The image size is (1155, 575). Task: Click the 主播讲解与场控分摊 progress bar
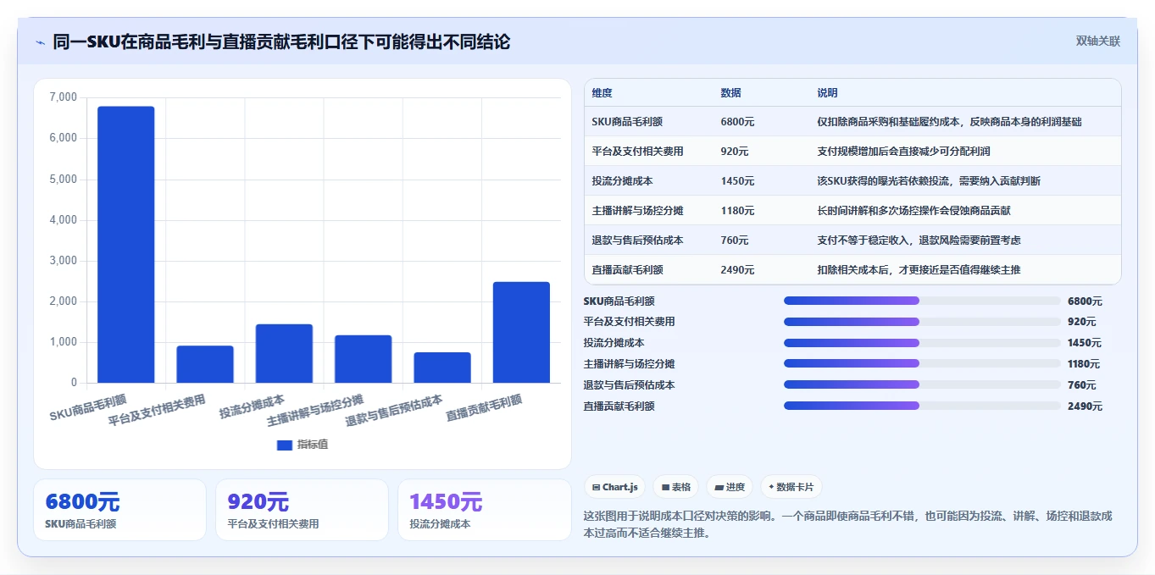[922, 364]
